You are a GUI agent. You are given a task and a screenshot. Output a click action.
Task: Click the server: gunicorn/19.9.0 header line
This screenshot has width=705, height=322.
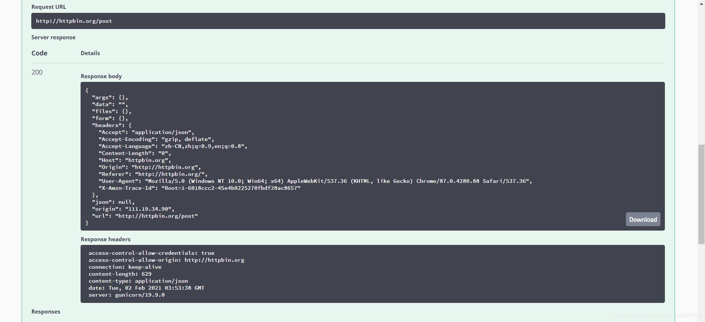[x=127, y=295]
